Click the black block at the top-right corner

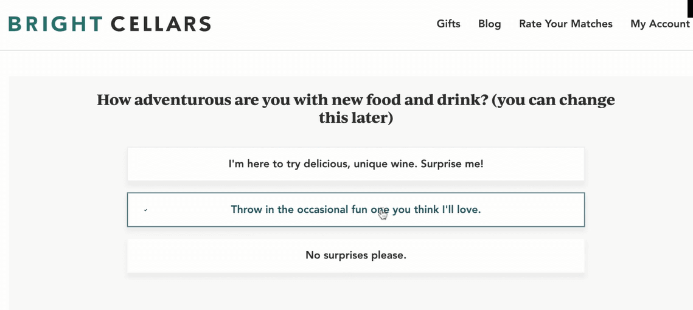pyautogui.click(x=691, y=9)
